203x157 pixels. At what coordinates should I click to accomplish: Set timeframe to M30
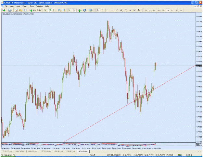tap(159, 10)
